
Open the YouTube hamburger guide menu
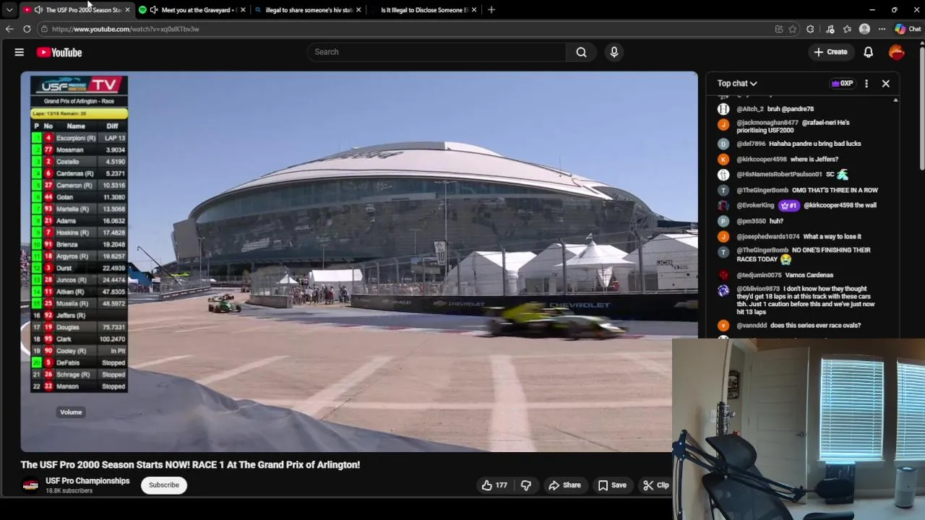point(20,52)
